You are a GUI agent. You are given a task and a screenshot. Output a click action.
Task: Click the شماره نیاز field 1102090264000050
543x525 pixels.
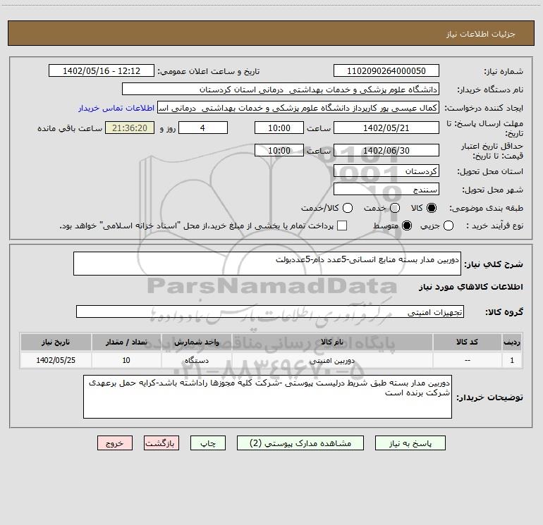386,71
